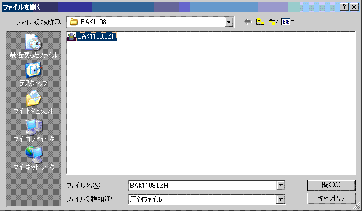The width and height of the screenshot is (362, 211).
Task: Select the BAK1108.LZH file name
Action: [97, 36]
